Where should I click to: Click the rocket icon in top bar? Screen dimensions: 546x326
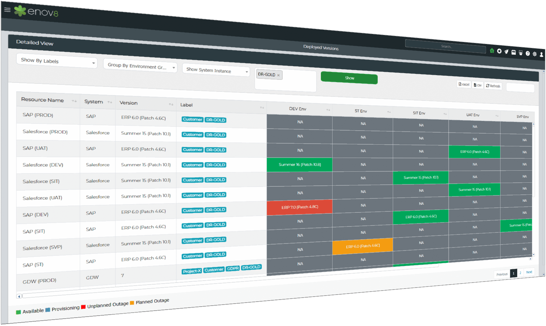507,52
